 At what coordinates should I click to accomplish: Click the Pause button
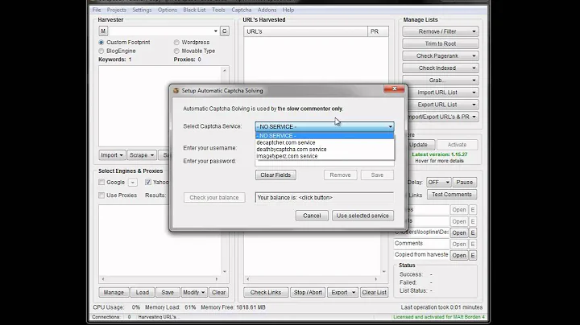[x=464, y=182]
